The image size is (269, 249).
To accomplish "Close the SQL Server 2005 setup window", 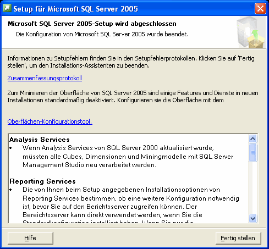I will click(260, 9).
